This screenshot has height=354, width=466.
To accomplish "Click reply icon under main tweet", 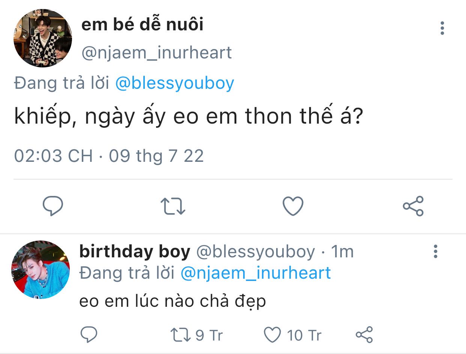I will [53, 206].
